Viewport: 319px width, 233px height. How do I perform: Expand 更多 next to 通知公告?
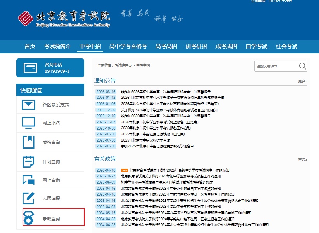coord(302,81)
